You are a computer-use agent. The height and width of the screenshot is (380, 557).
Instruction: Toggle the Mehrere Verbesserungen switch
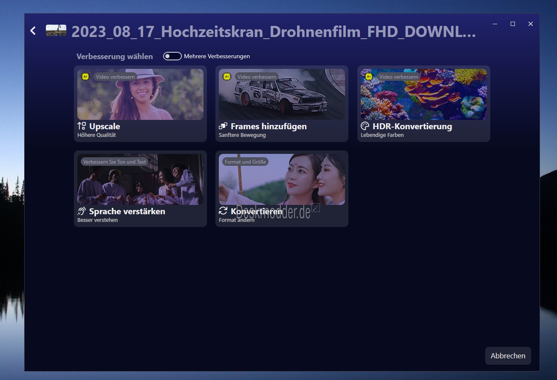[x=172, y=56]
